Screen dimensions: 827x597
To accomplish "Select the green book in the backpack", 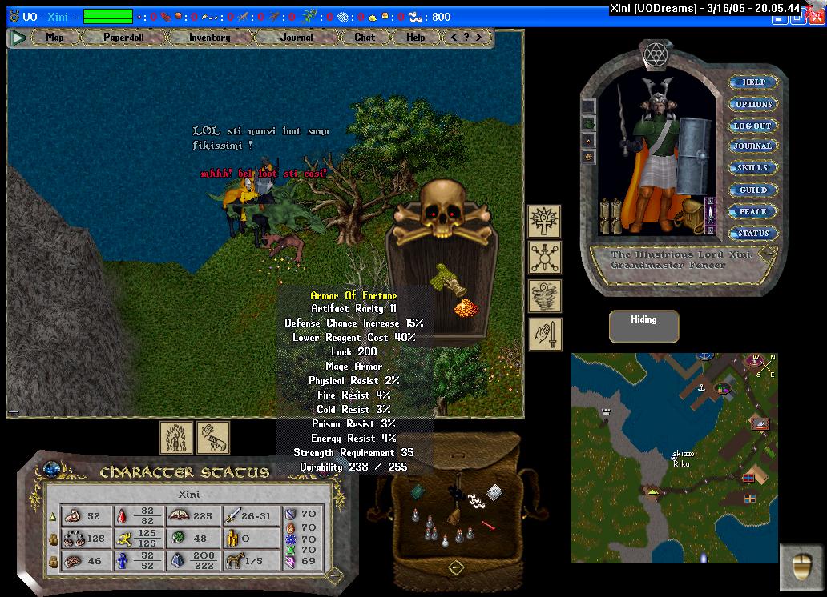I will 418,491.
